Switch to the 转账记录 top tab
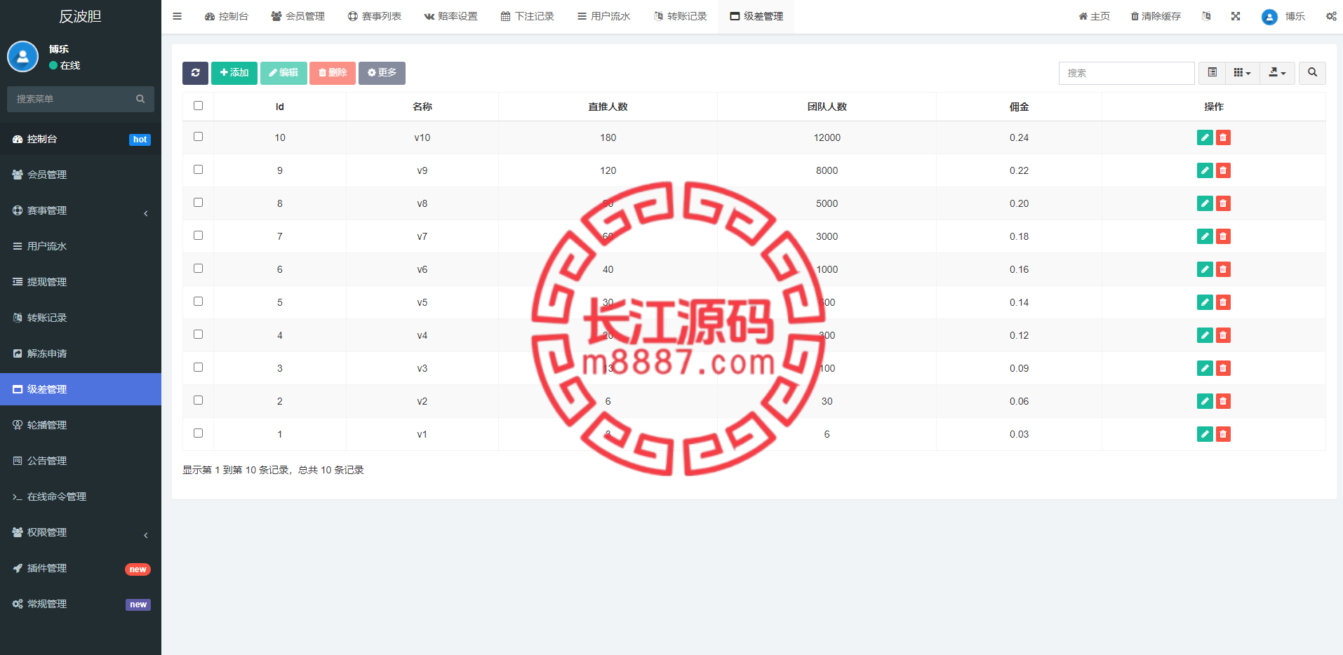Viewport: 1343px width, 655px height. [680, 16]
